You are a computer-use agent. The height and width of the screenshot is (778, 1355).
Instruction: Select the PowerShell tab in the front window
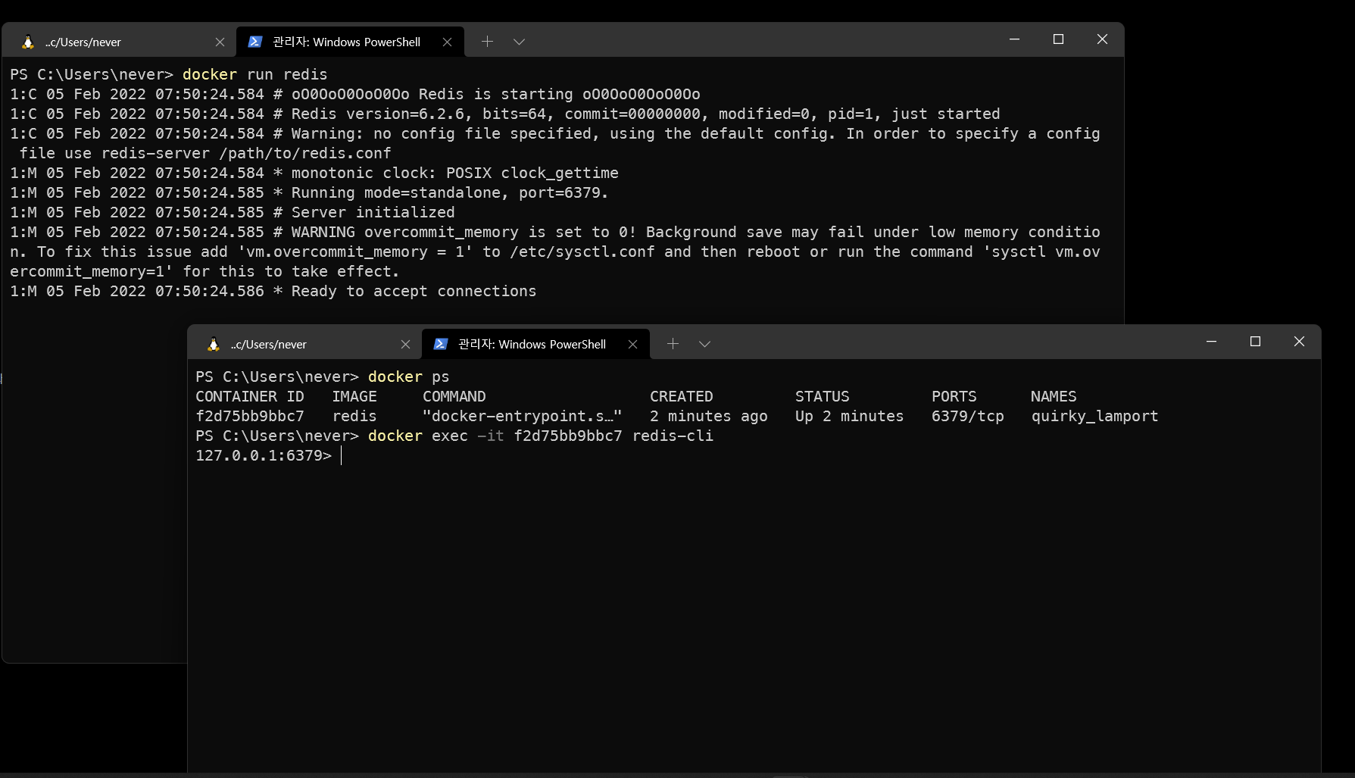(x=536, y=344)
